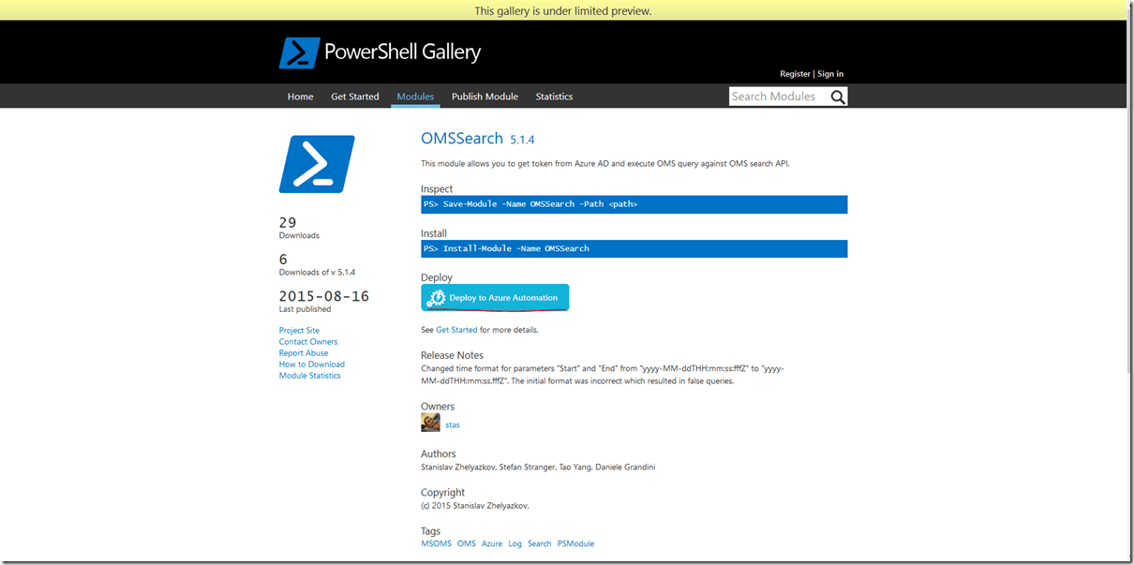Click the Contact Owners link
This screenshot has height=565, width=1134.
(x=308, y=342)
